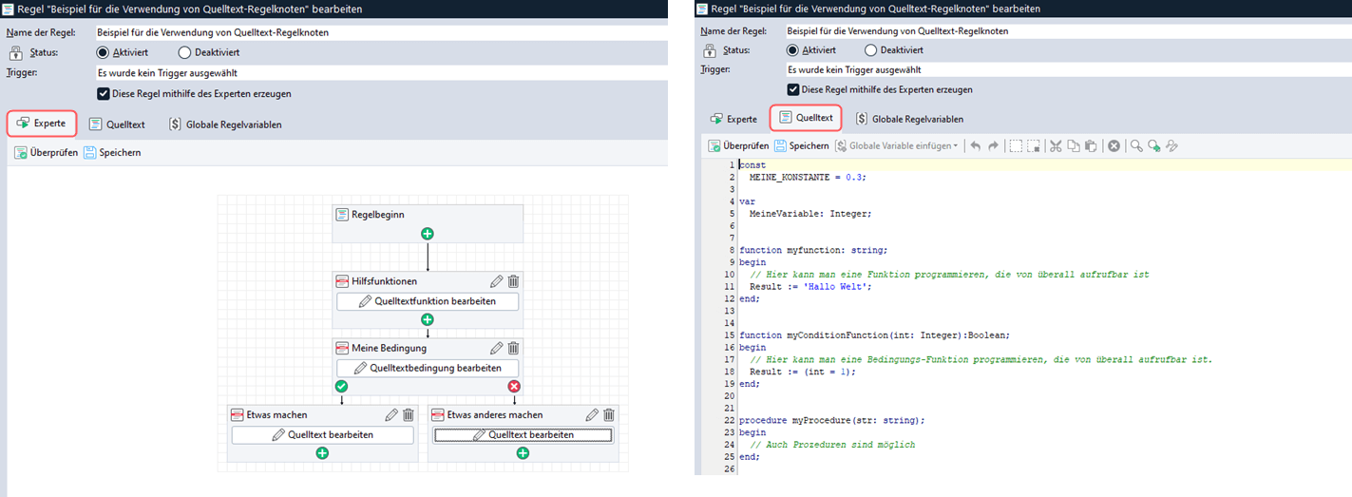Viewport: 1352px width, 497px height.
Task: Switch to Globale Regelvariablen tab in flowchart window
Action: (224, 124)
